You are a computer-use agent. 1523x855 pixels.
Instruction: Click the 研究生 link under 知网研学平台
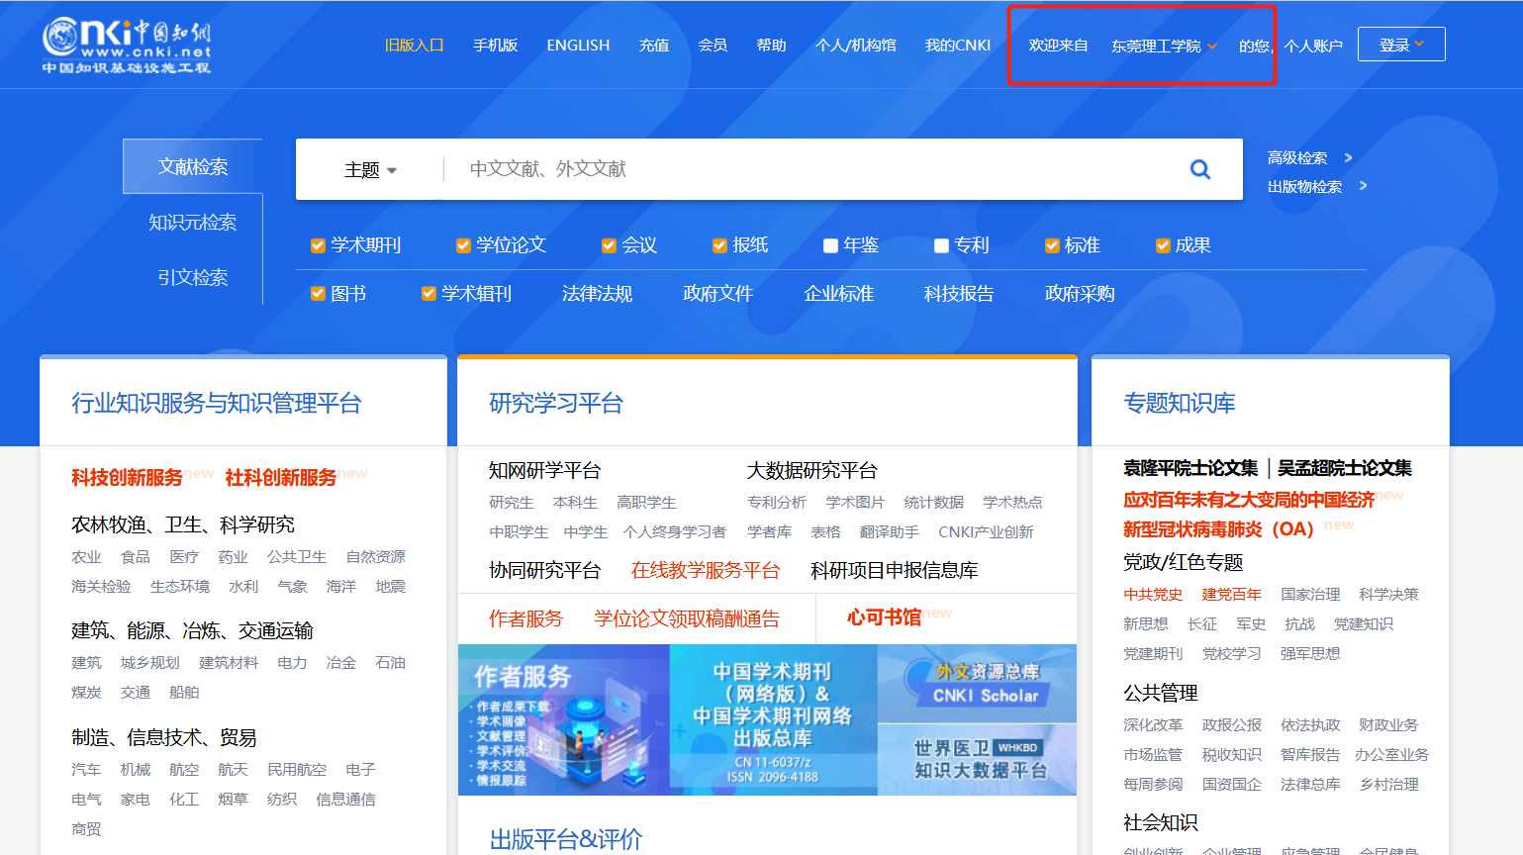pos(511,503)
